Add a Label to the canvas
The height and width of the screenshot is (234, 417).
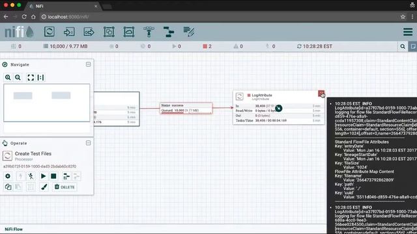[x=189, y=32]
